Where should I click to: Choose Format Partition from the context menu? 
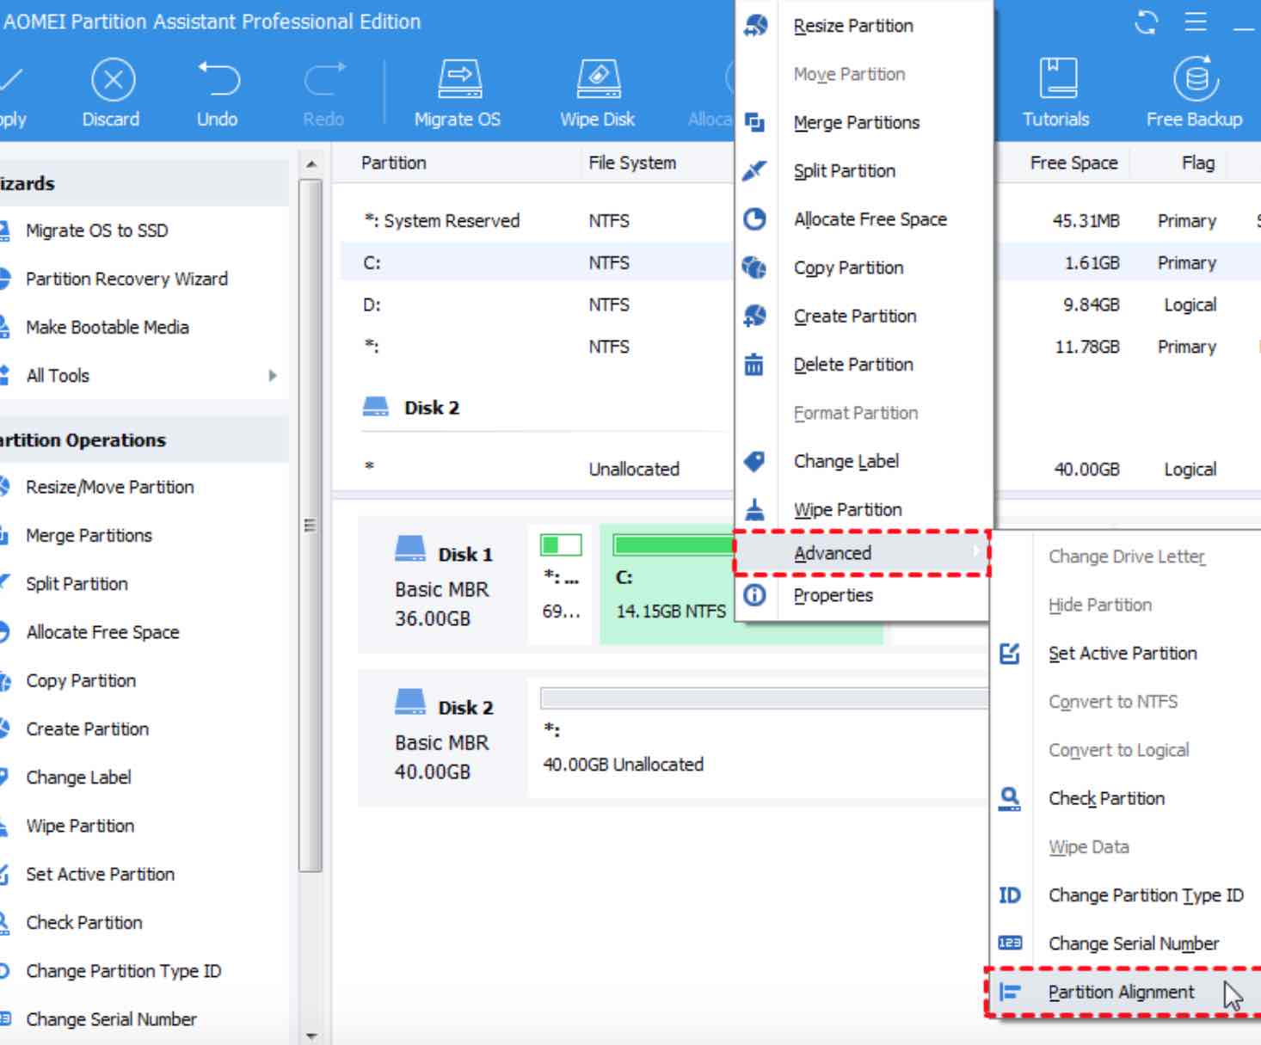click(x=856, y=413)
